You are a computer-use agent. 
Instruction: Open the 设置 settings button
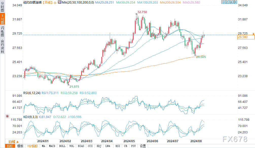tap(143, 146)
